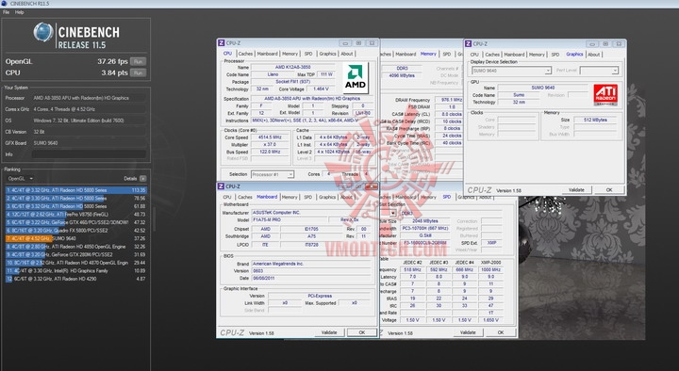Open the File menu in Cinebench

point(6,12)
